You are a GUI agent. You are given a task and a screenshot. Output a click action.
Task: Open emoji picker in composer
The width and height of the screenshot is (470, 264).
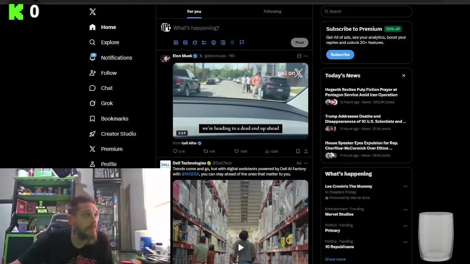pos(214,43)
